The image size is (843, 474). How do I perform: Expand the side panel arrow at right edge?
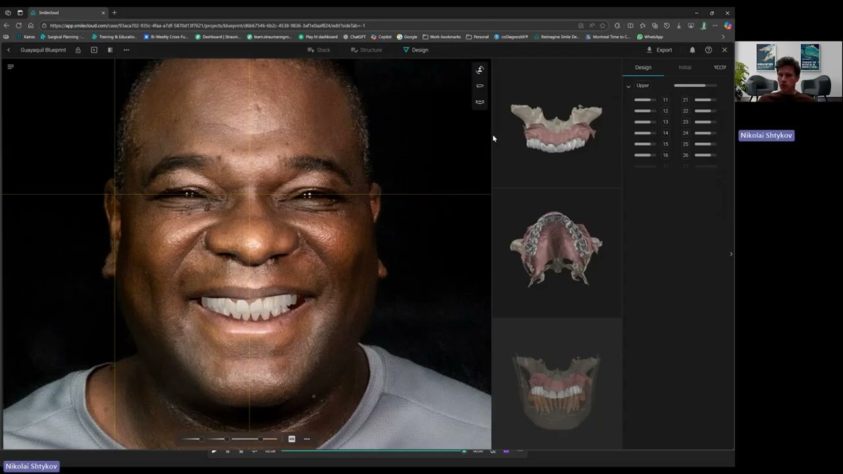(730, 254)
